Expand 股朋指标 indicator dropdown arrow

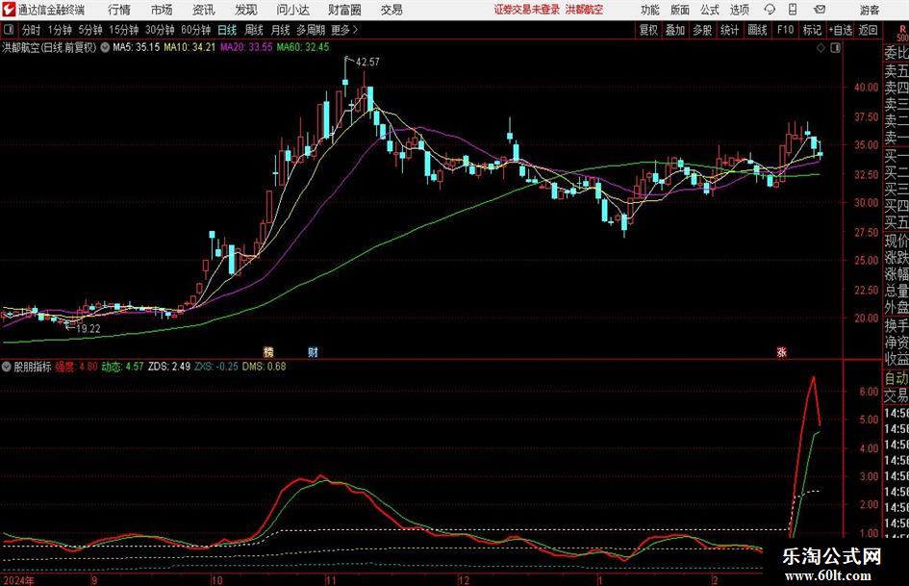click(x=7, y=366)
